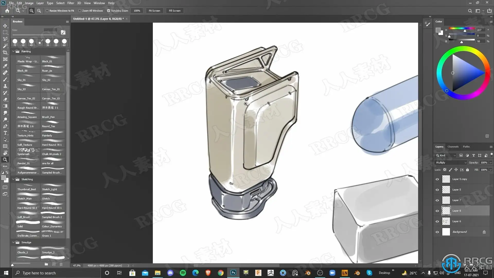
Task: Click the zoom out magnifier icon
Action: point(39,11)
